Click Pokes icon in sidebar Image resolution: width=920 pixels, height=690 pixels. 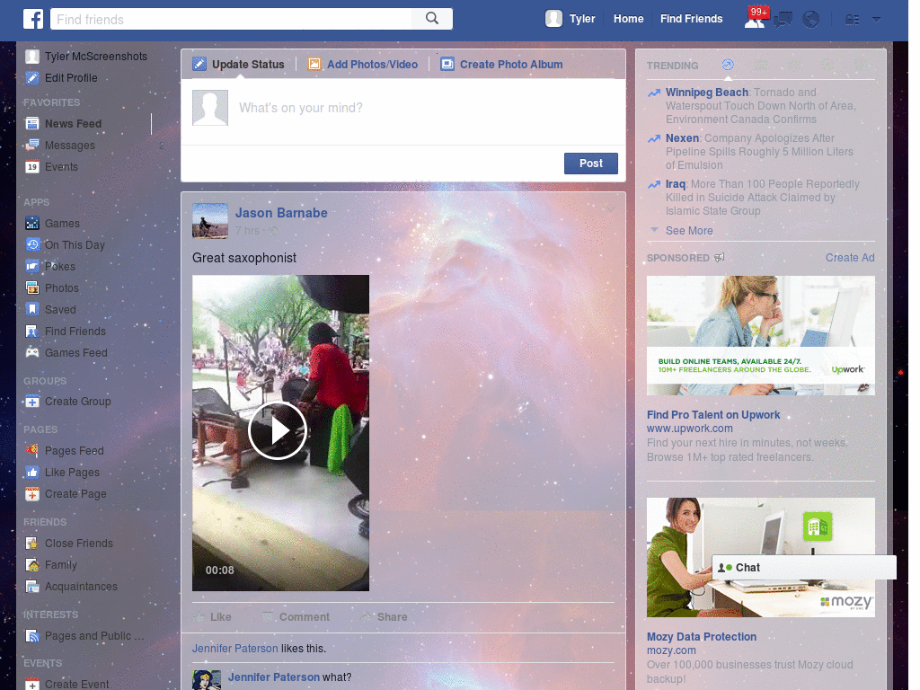[32, 267]
